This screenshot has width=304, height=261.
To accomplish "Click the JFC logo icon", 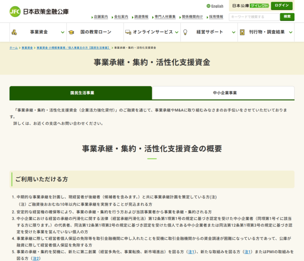I will point(15,12).
